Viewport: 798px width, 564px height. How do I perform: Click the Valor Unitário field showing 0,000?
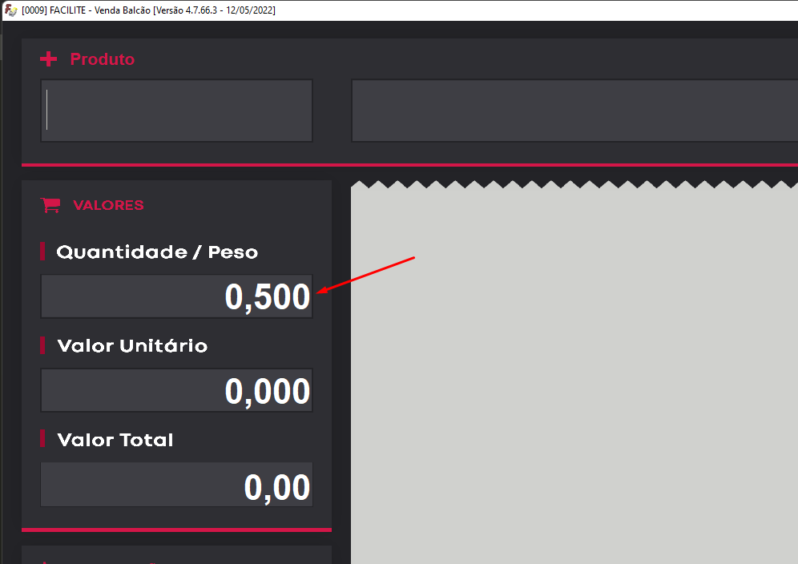176,390
